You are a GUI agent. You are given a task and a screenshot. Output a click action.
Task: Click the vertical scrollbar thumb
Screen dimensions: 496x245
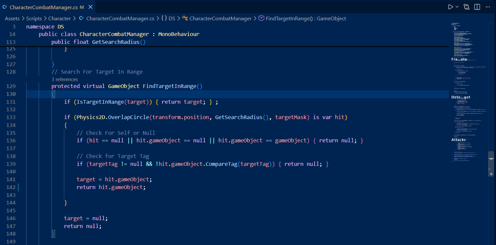[491, 164]
